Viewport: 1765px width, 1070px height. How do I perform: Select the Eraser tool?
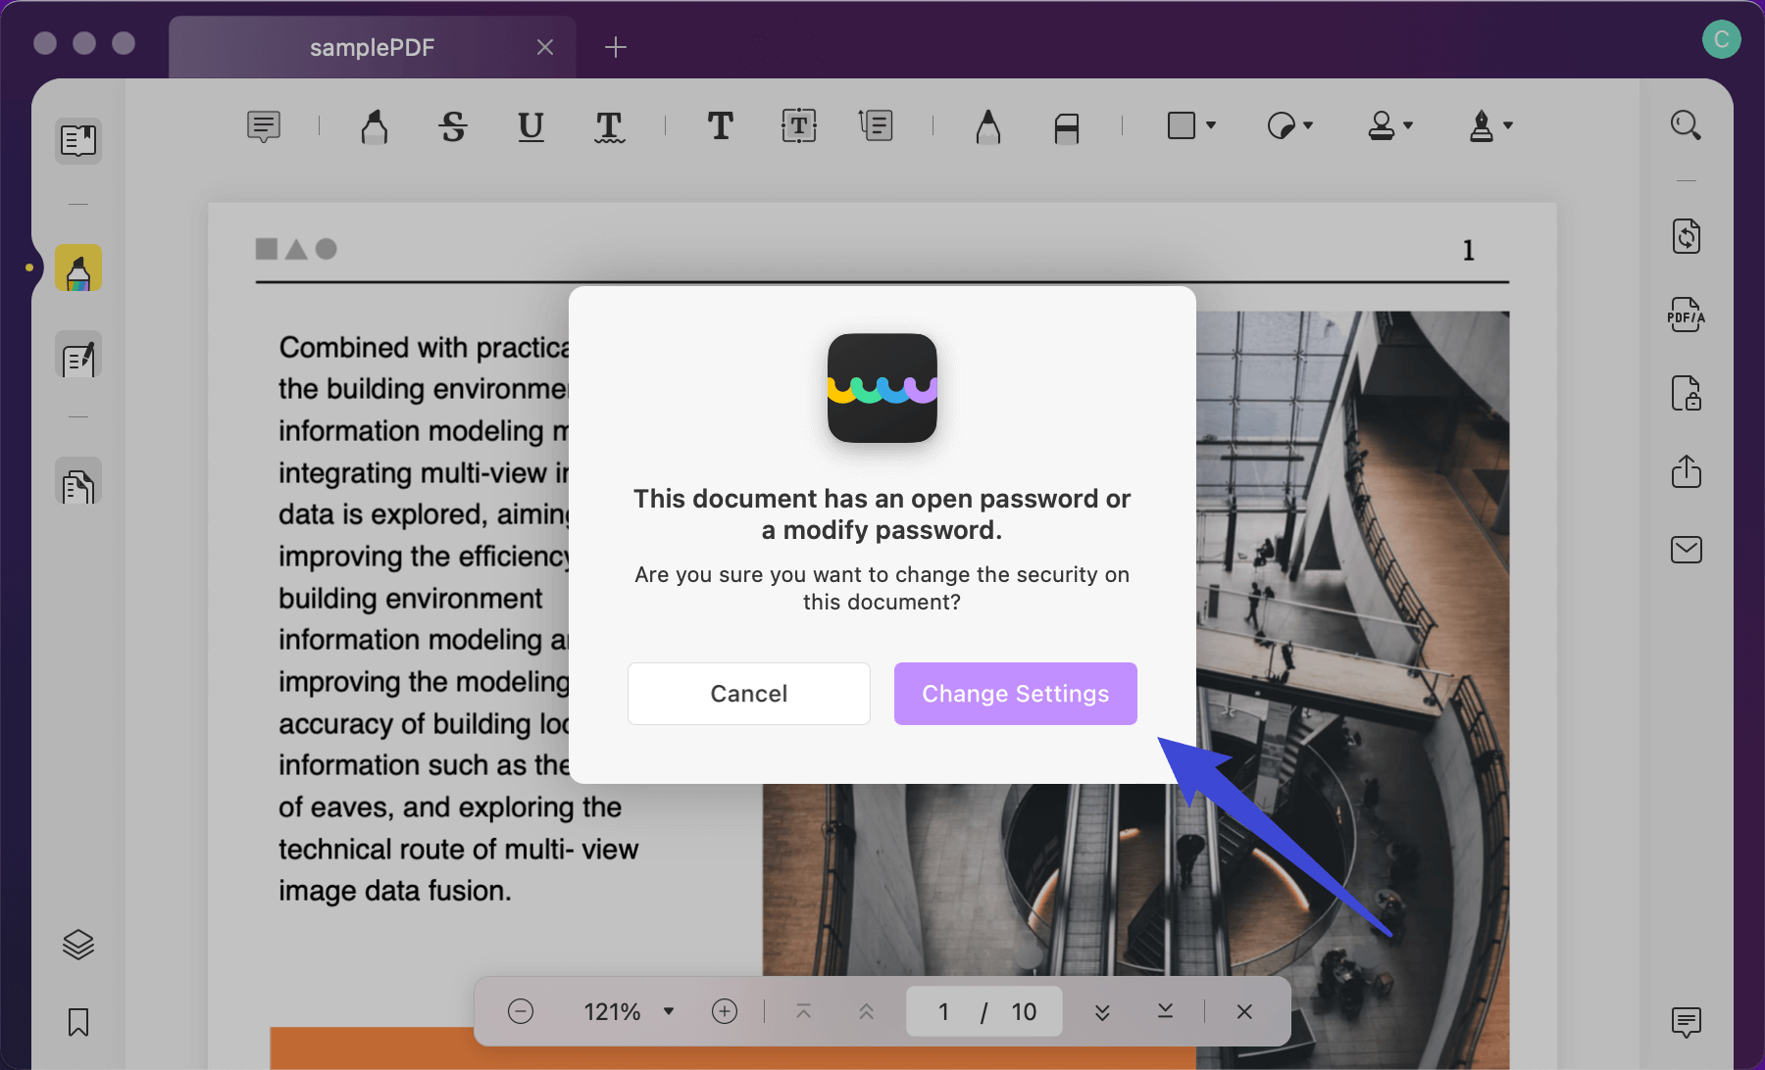[1067, 127]
